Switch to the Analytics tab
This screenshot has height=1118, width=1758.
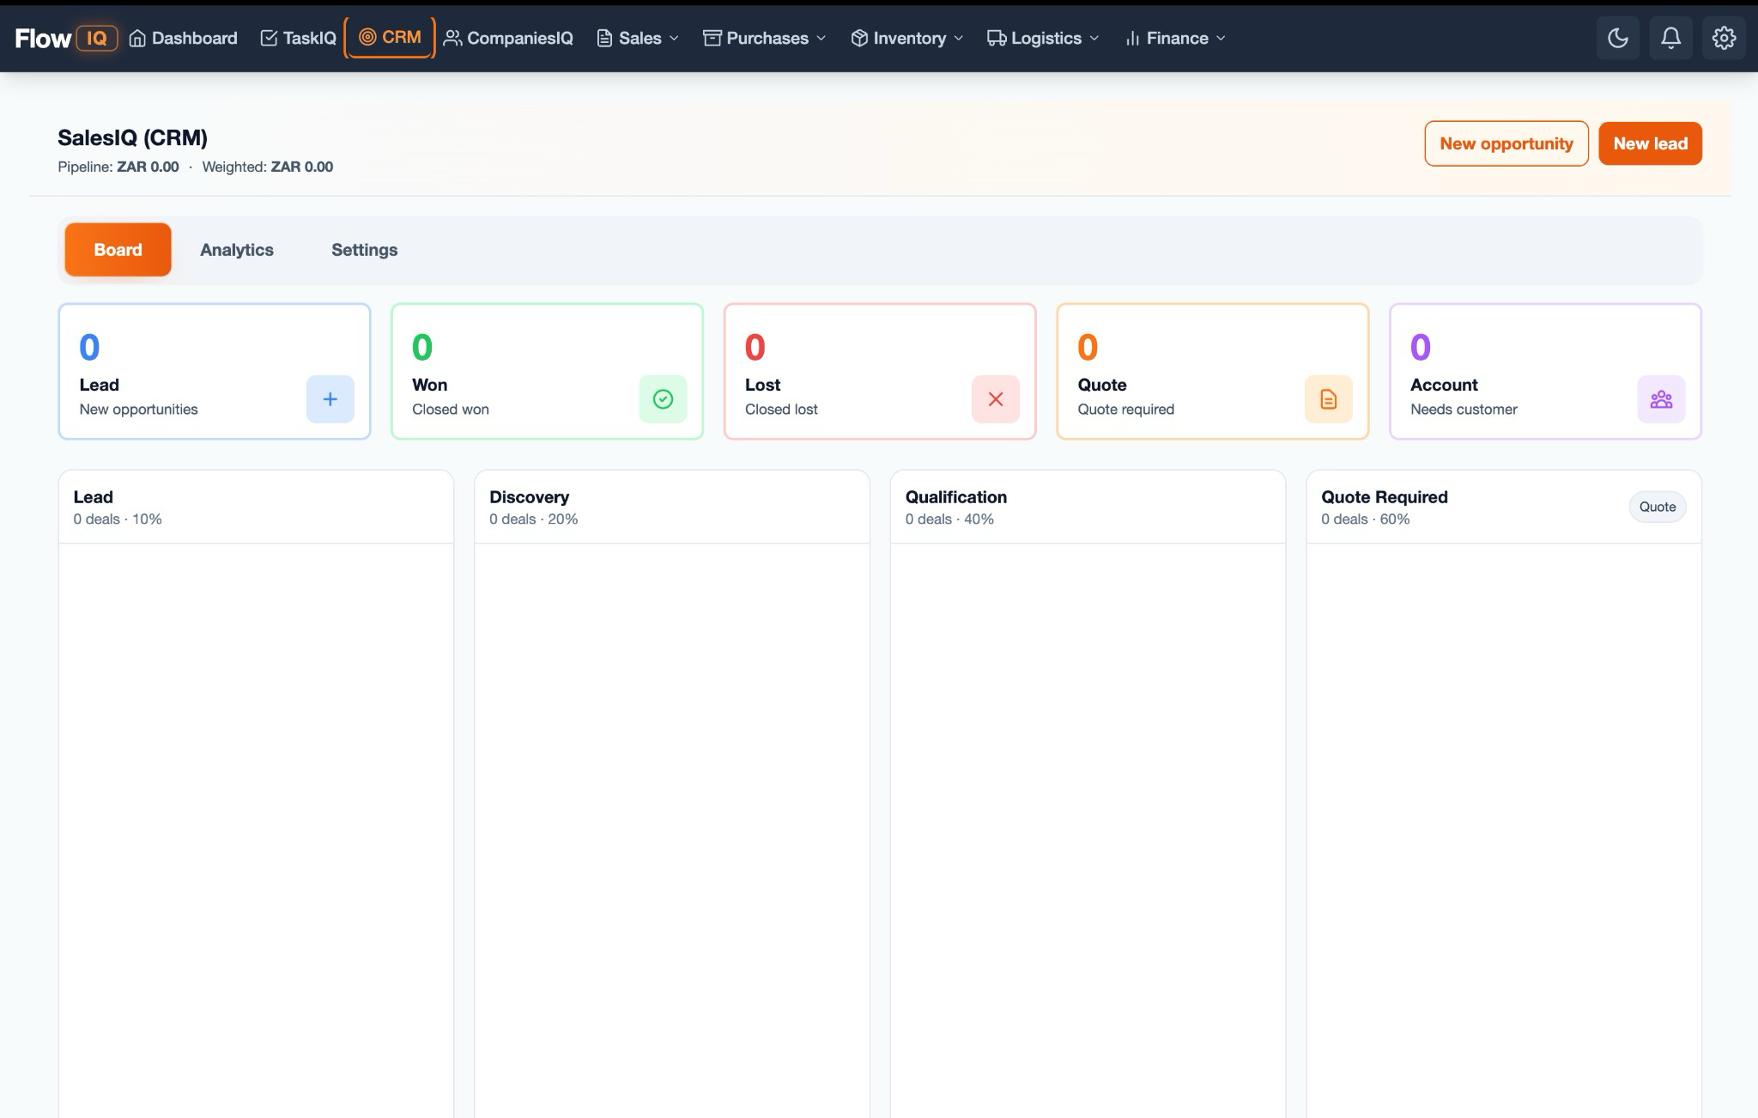[237, 249]
